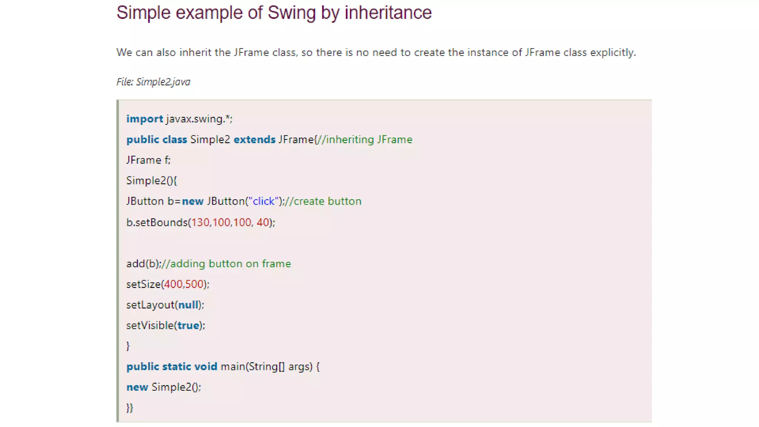
Task: Click the 'Simple2(){' constructor line
Action: pyautogui.click(x=152, y=181)
